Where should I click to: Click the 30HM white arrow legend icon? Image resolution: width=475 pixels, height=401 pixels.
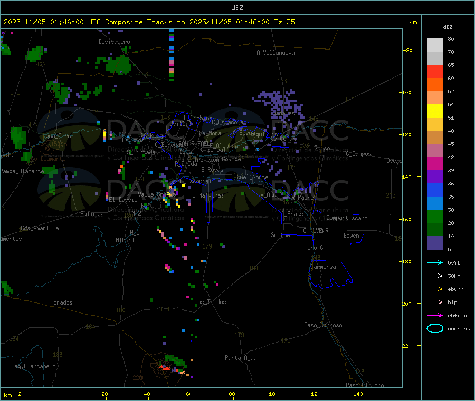point(435,276)
